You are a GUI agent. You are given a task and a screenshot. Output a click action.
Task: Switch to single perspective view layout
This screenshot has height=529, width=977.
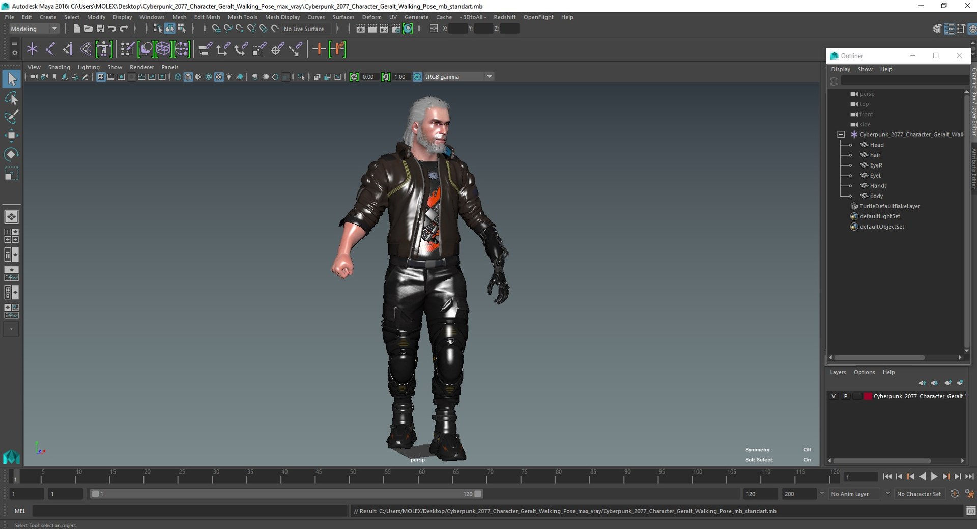coord(11,217)
